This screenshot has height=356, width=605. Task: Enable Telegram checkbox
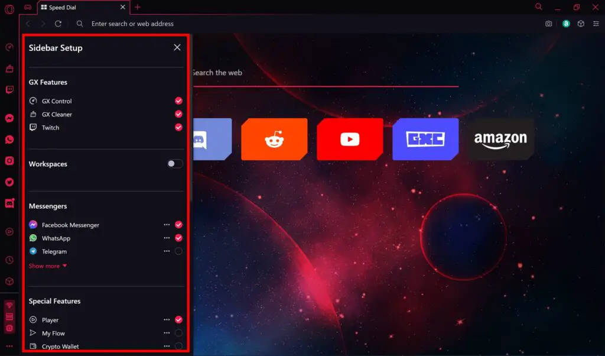(178, 251)
